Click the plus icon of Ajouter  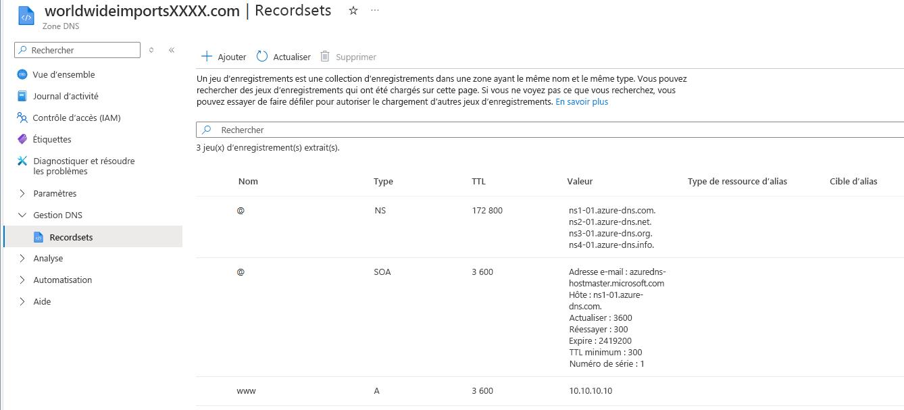tap(207, 57)
